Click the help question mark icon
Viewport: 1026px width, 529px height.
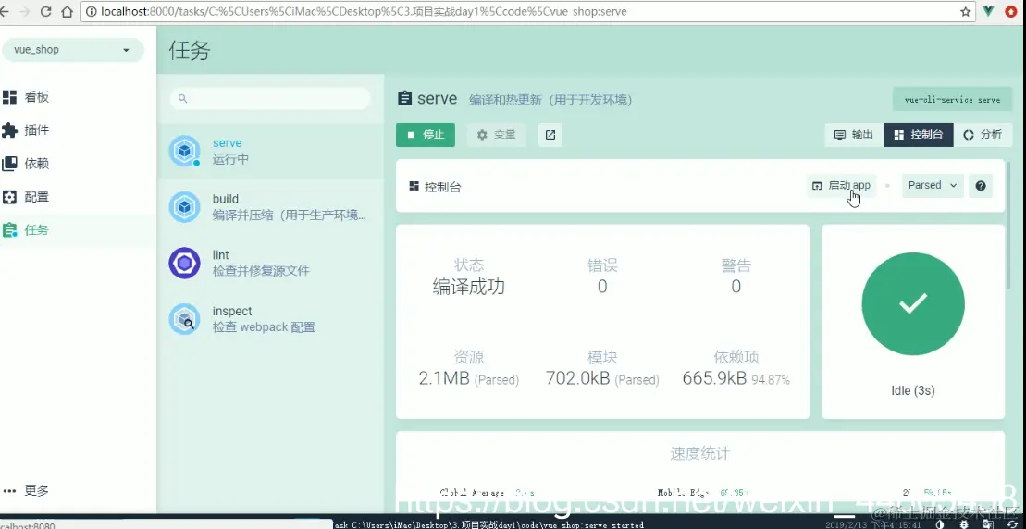point(980,186)
